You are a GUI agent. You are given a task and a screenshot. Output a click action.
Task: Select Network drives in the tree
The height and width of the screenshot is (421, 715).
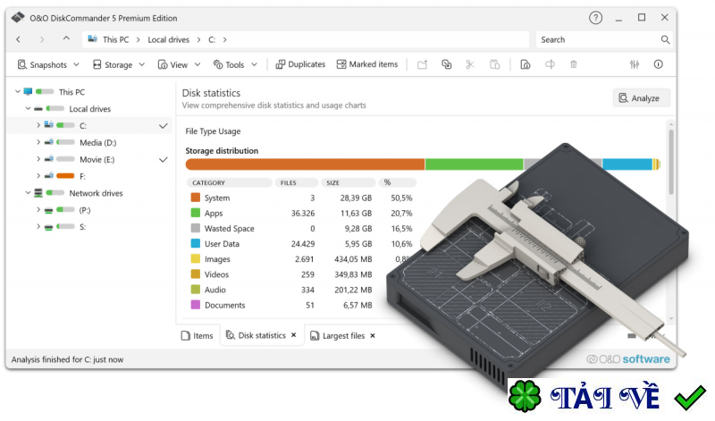[x=96, y=193]
